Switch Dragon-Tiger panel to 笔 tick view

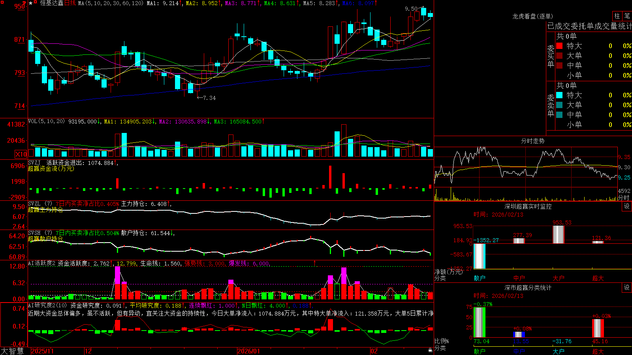pyautogui.click(x=627, y=16)
